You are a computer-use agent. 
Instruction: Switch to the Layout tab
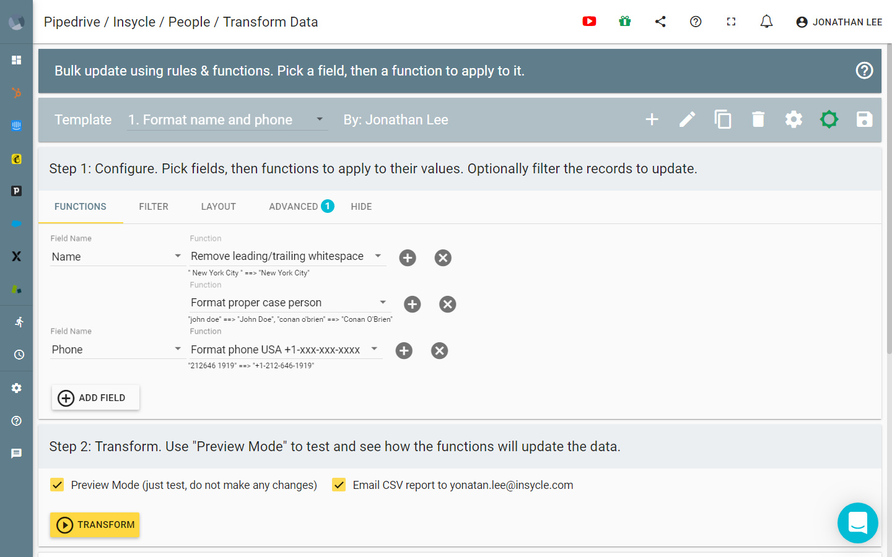[x=219, y=207]
